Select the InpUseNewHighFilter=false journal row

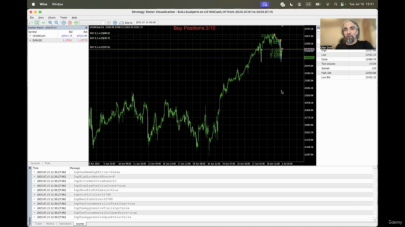pos(202,172)
